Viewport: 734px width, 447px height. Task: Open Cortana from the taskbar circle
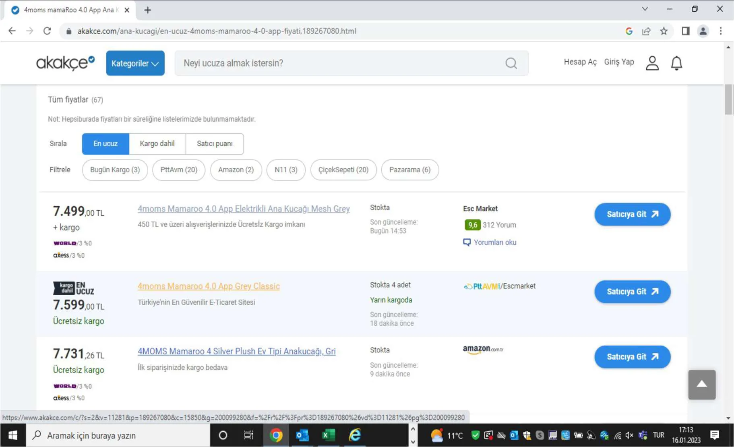click(223, 435)
